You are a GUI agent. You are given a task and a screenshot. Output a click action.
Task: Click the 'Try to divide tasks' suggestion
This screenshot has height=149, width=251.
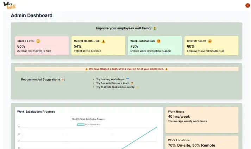point(115,87)
